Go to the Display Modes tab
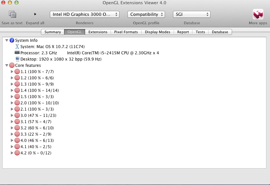This screenshot has height=185, width=270. click(x=157, y=32)
